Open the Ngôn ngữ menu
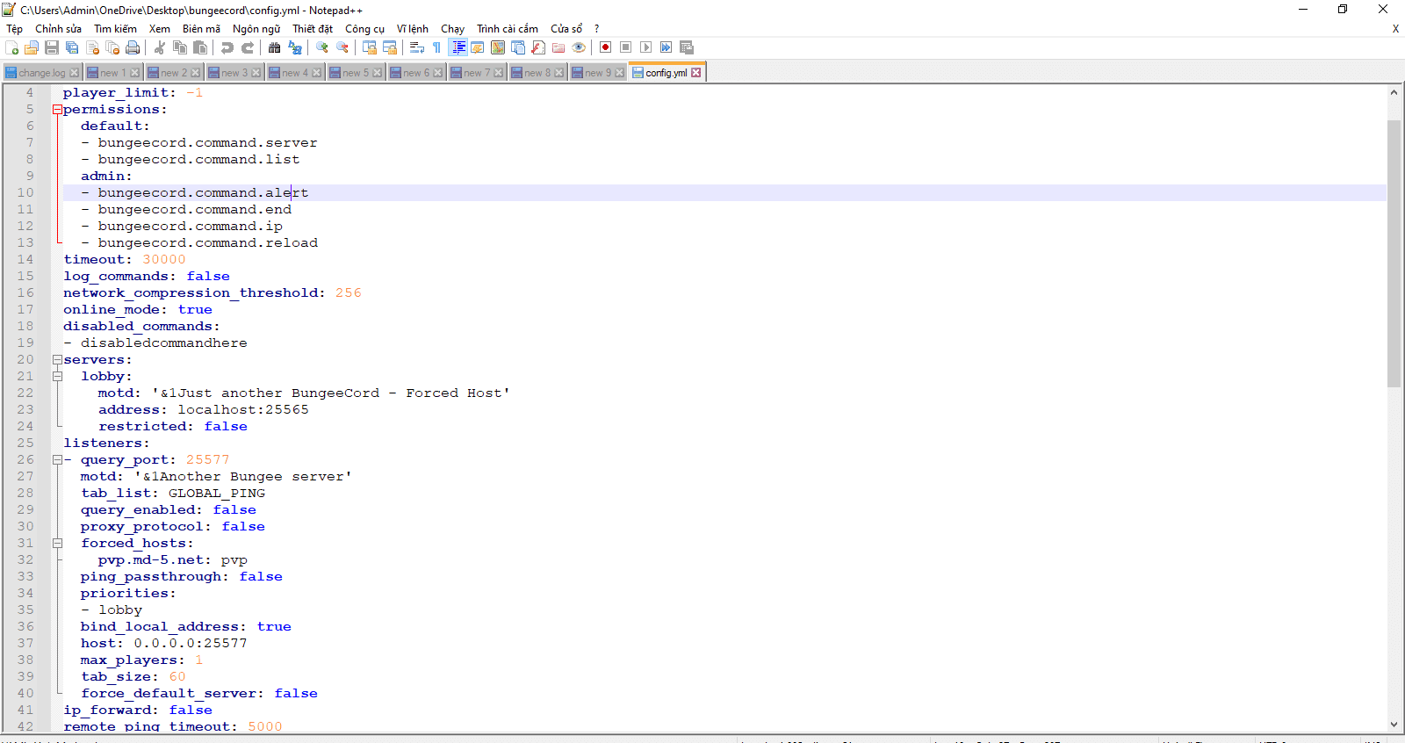Screen dimensions: 1405x743 click(x=256, y=29)
